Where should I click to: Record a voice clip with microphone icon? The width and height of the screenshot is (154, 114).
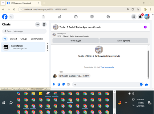(x=54, y=84)
